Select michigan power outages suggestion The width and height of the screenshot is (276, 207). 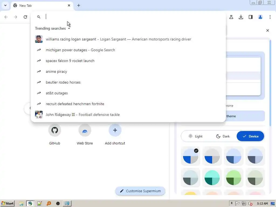(x=128, y=50)
